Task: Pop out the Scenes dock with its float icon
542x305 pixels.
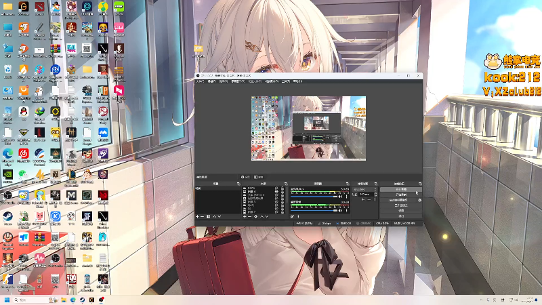Action: [238, 184]
